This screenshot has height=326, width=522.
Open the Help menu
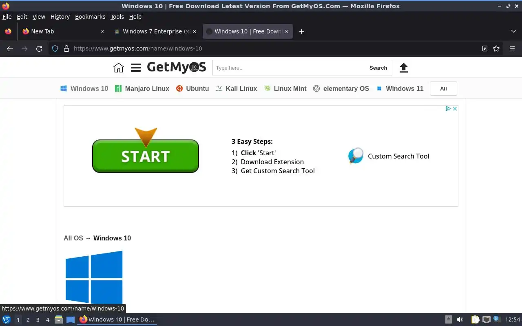pyautogui.click(x=135, y=17)
